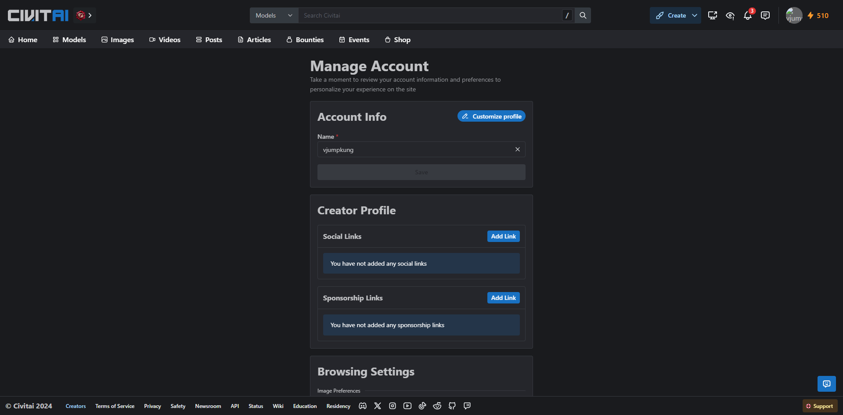Viewport: 843px width, 415px height.
Task: Open the TikTok icon in footer
Action: coord(422,406)
